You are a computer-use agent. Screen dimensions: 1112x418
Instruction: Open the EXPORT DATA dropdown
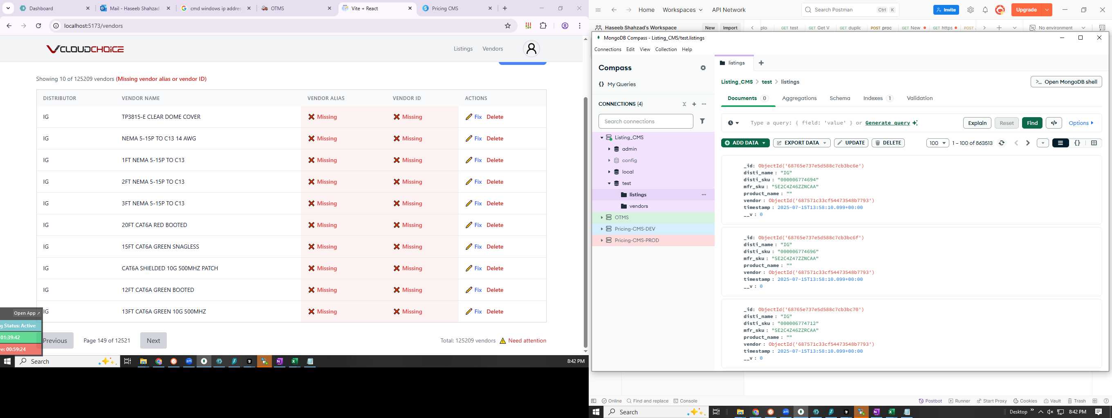(x=802, y=143)
